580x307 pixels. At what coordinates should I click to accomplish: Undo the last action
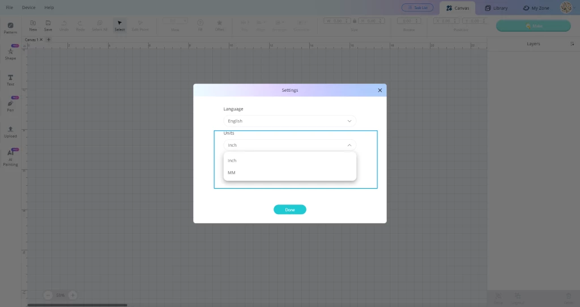[64, 25]
